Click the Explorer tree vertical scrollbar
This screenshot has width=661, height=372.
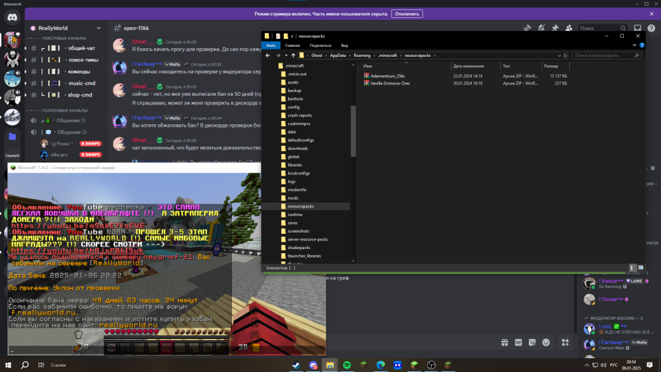tap(353, 131)
